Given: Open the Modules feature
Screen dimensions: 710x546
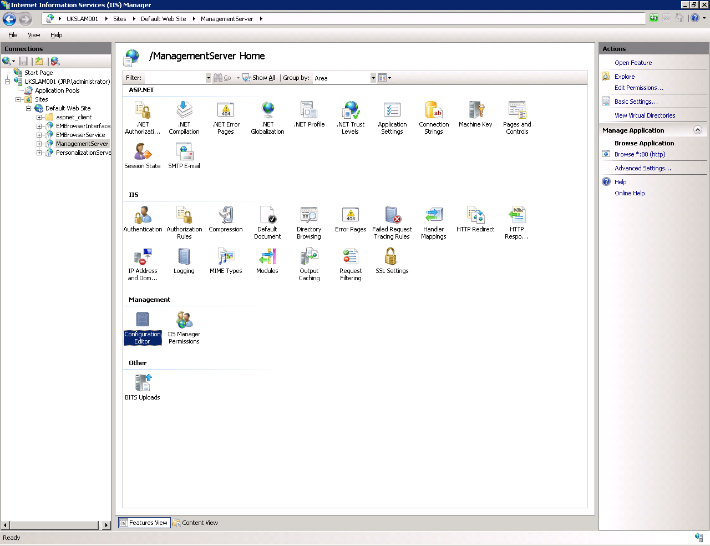Looking at the screenshot, I should click(x=267, y=261).
